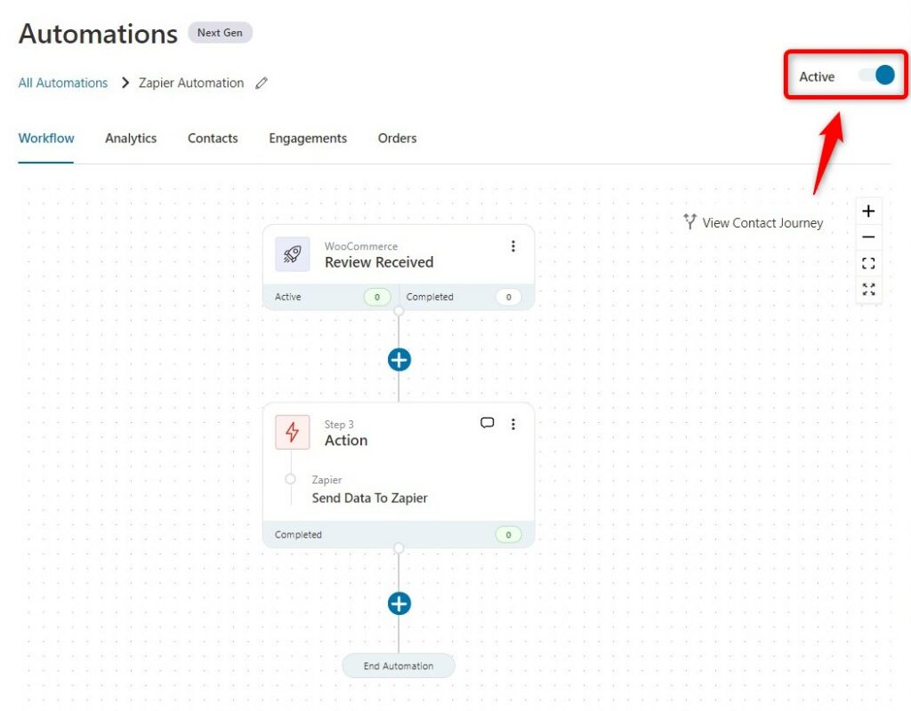Click the pencil icon to rename automation
Screen dimensions: 911x711
(x=262, y=83)
